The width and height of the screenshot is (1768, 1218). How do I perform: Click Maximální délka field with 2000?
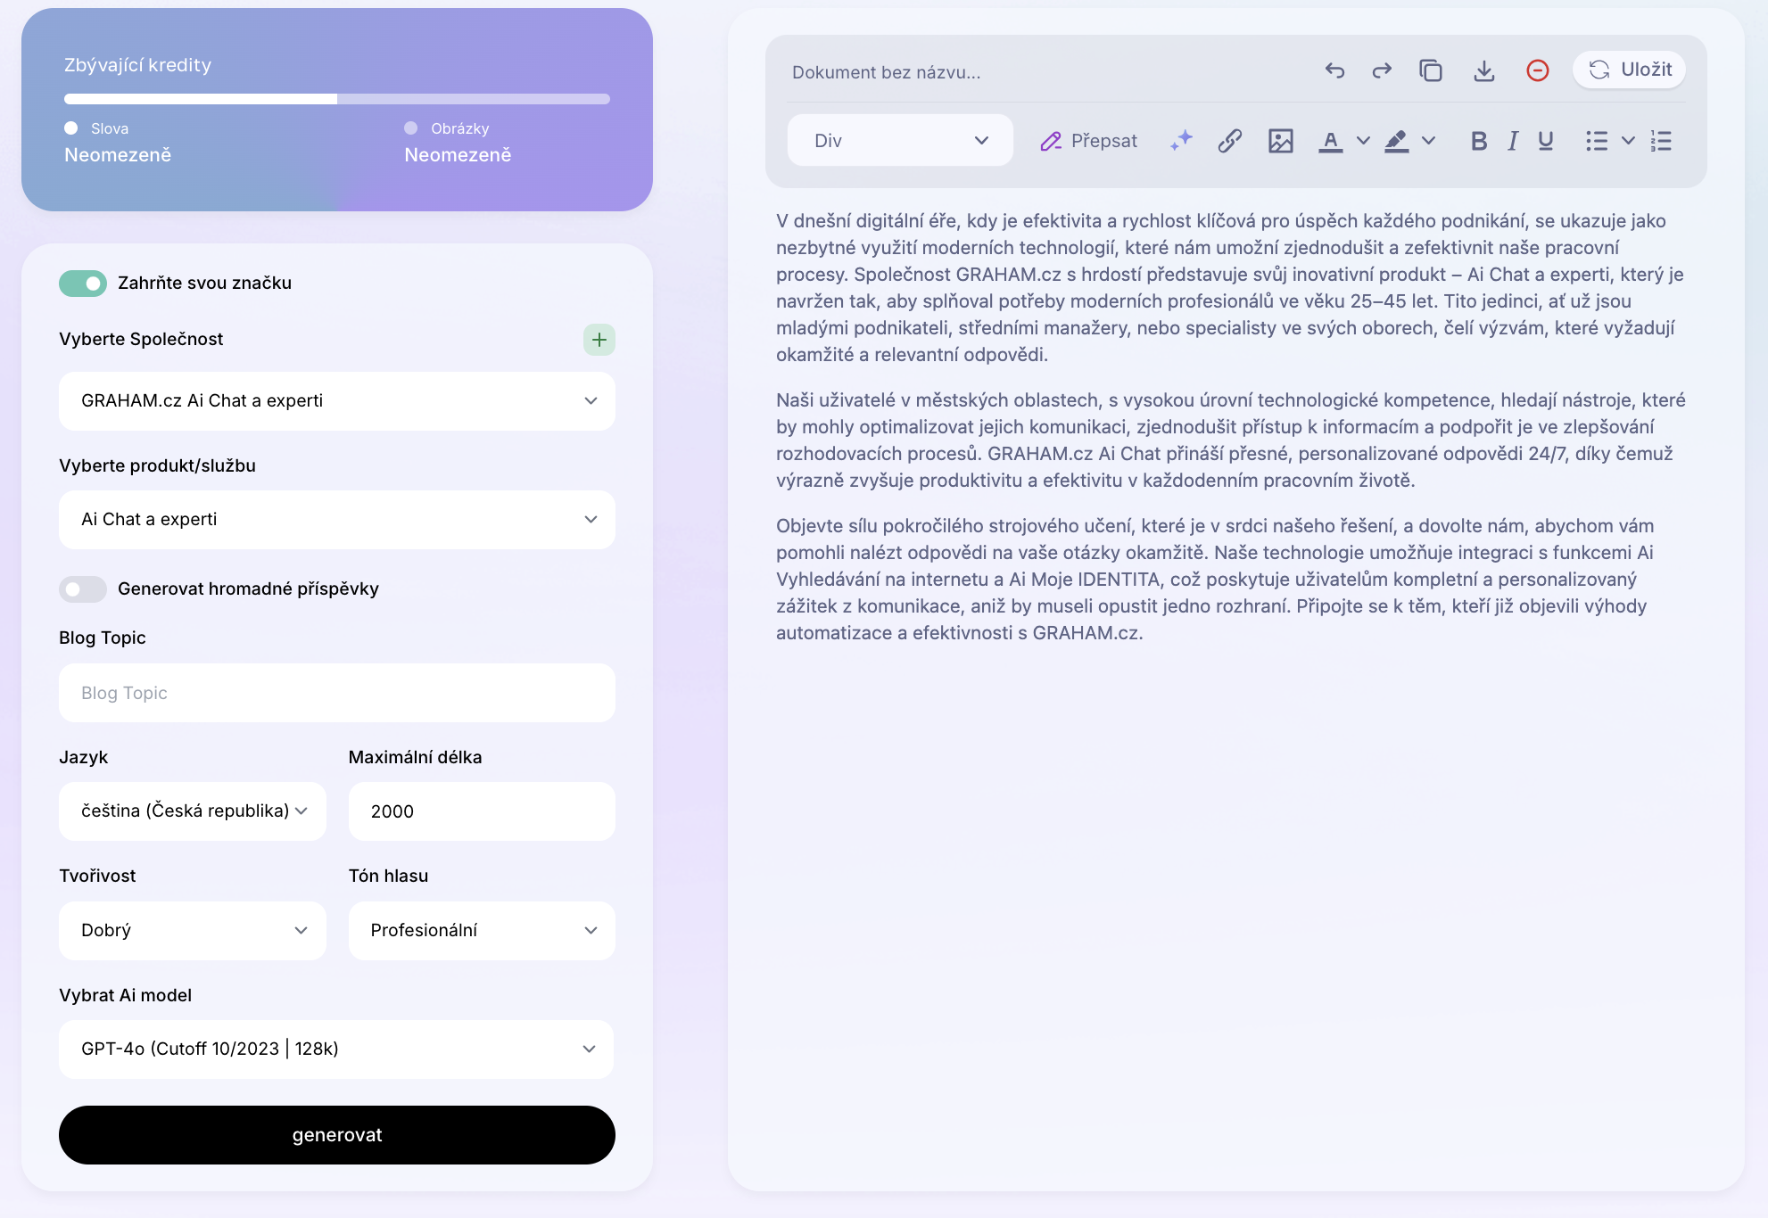tap(482, 811)
